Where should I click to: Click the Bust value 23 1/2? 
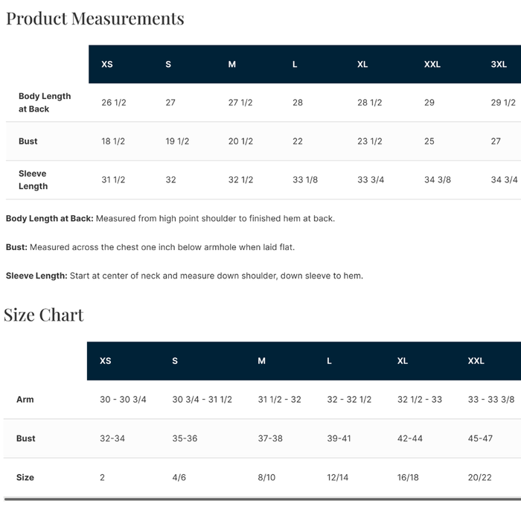[x=369, y=141]
